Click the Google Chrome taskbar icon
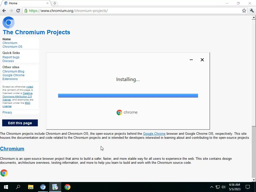256x192 pixels. [x=67, y=187]
